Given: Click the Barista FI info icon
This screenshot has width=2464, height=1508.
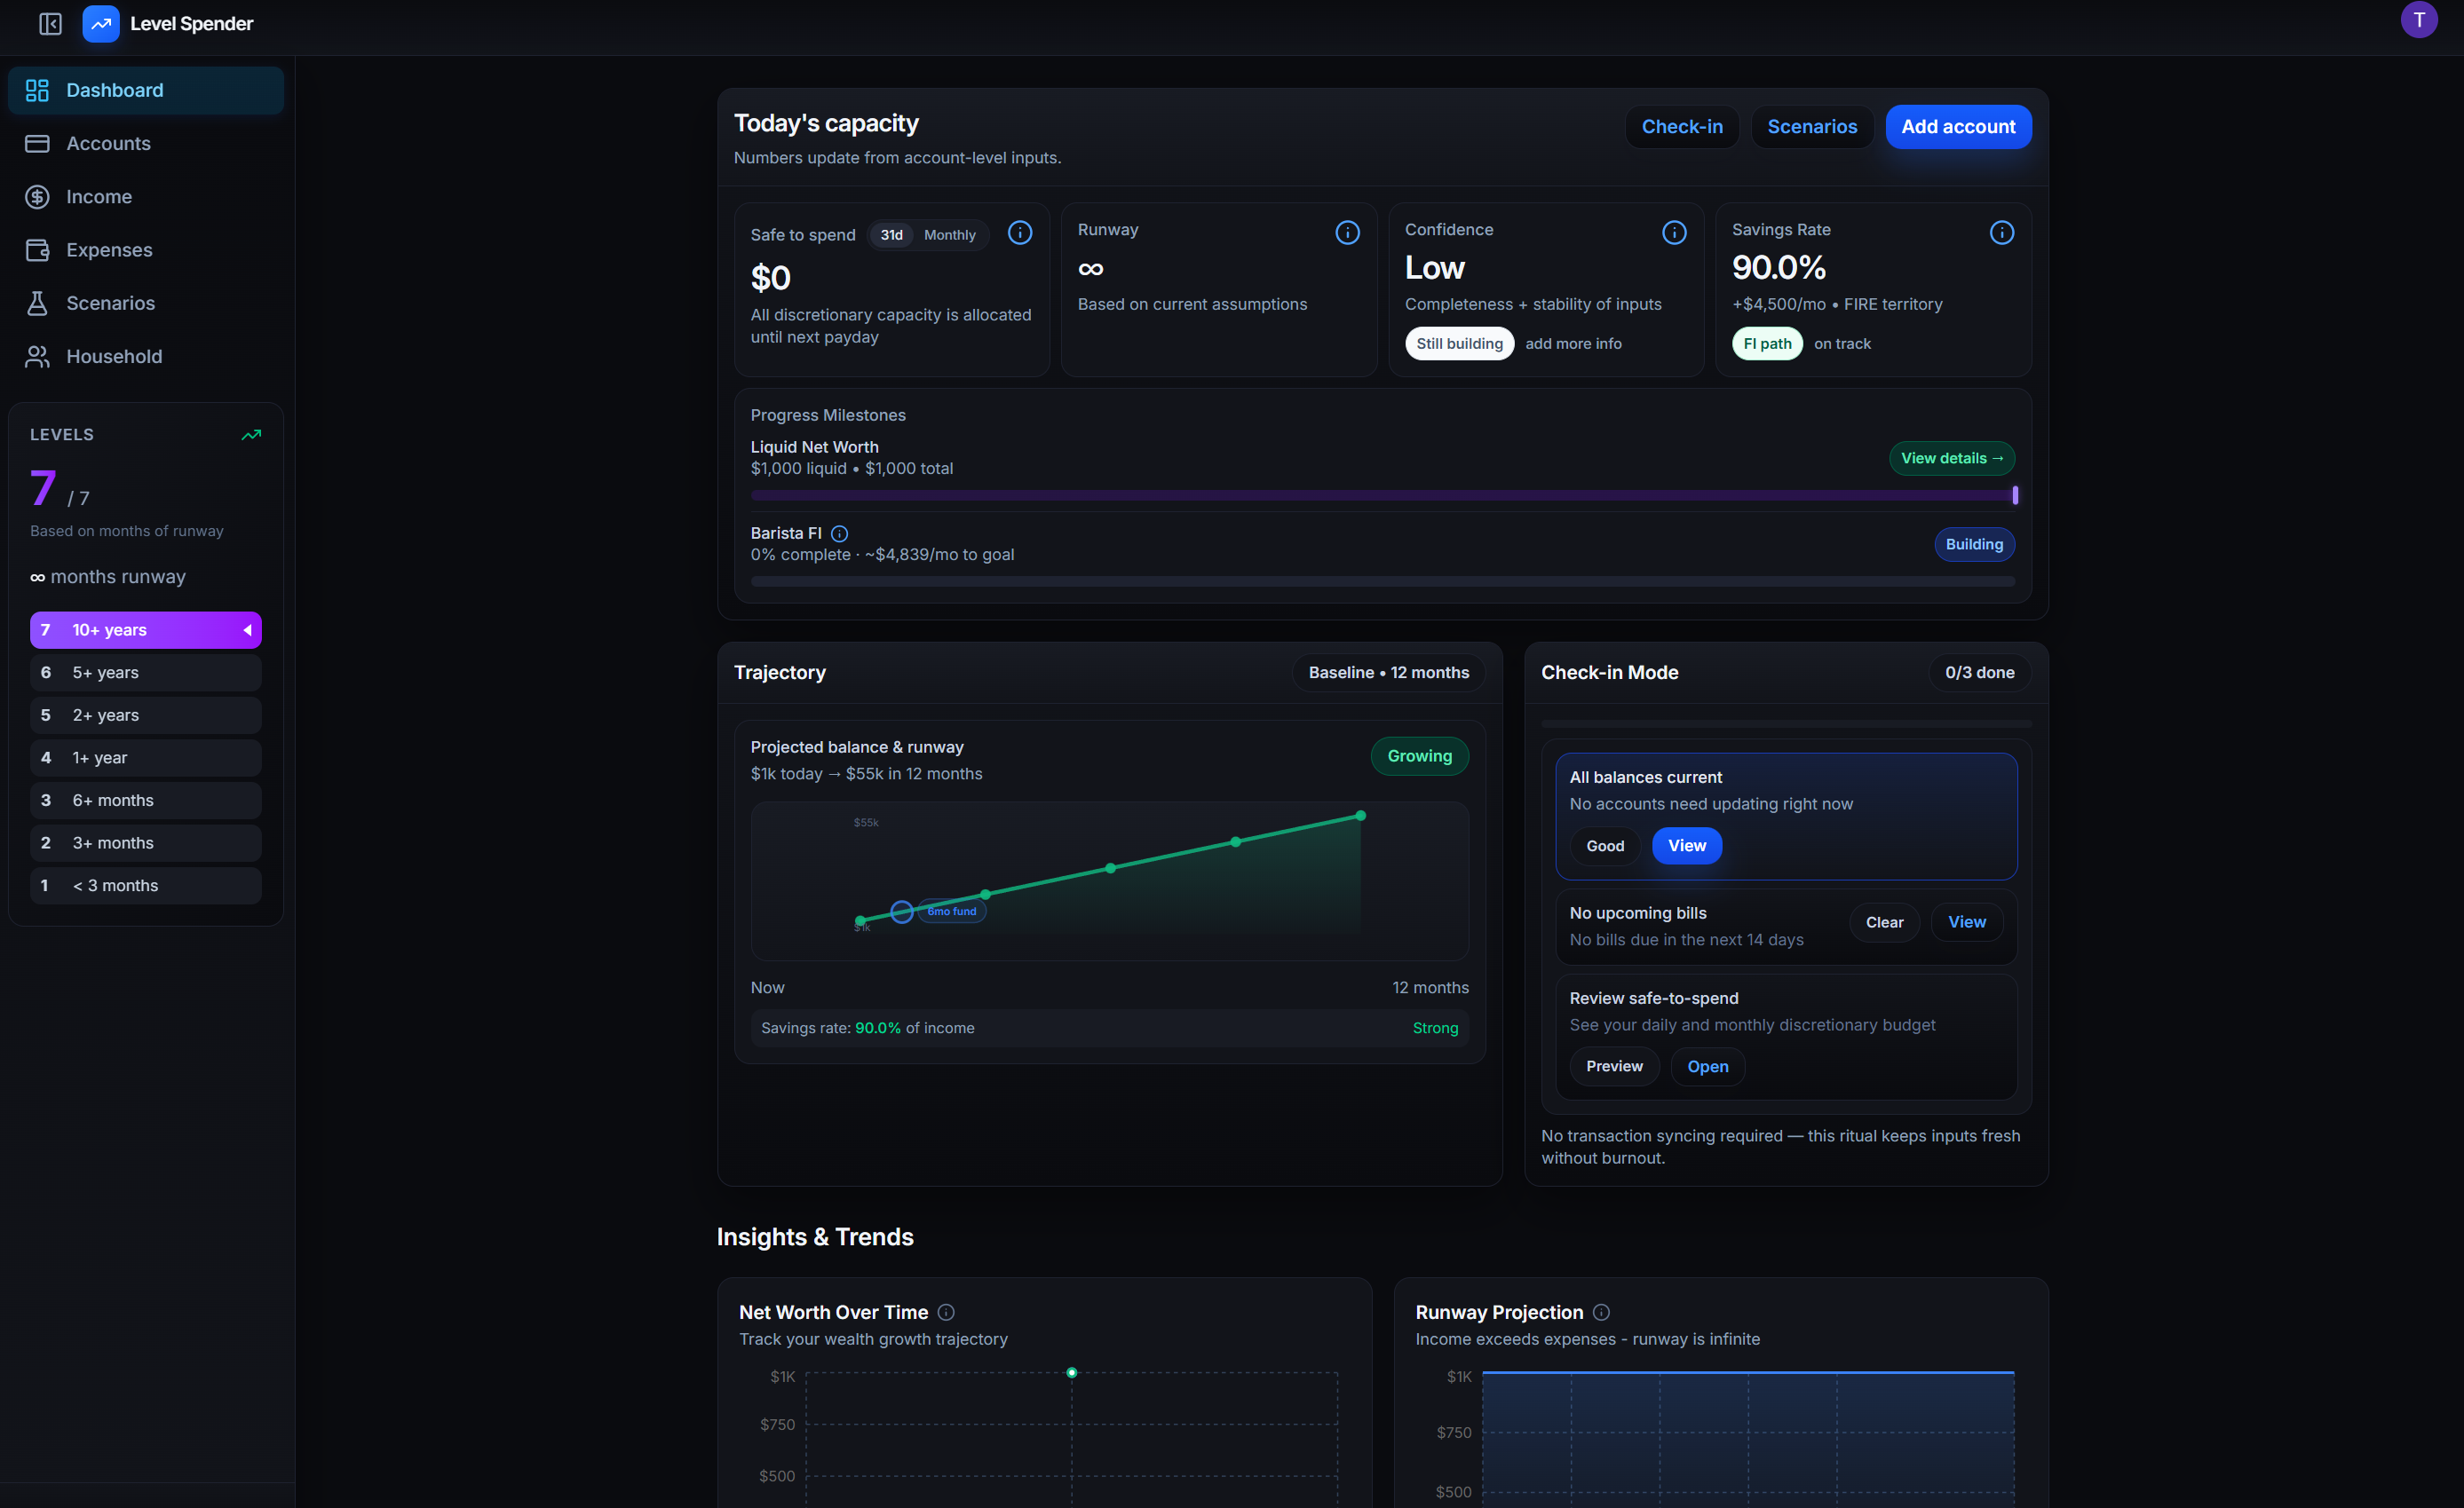Looking at the screenshot, I should tap(839, 533).
